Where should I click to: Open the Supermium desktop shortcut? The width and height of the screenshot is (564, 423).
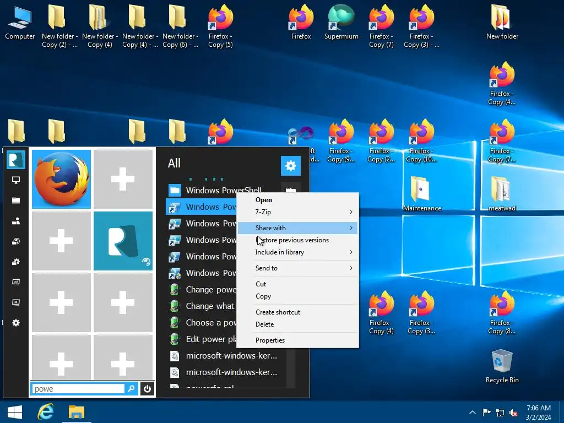341,22
